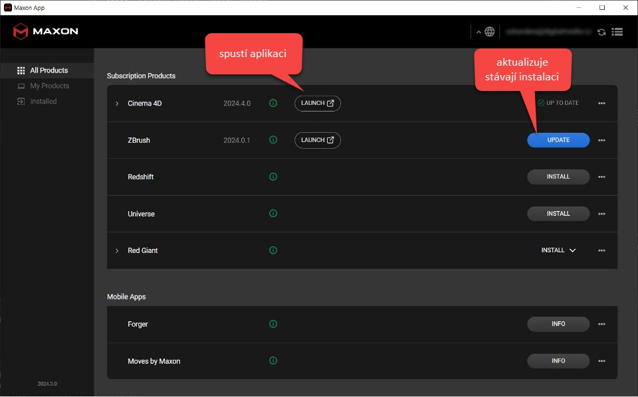Image resolution: width=638 pixels, height=397 pixels.
Task: Click the info icon for Forger
Action: (272, 324)
